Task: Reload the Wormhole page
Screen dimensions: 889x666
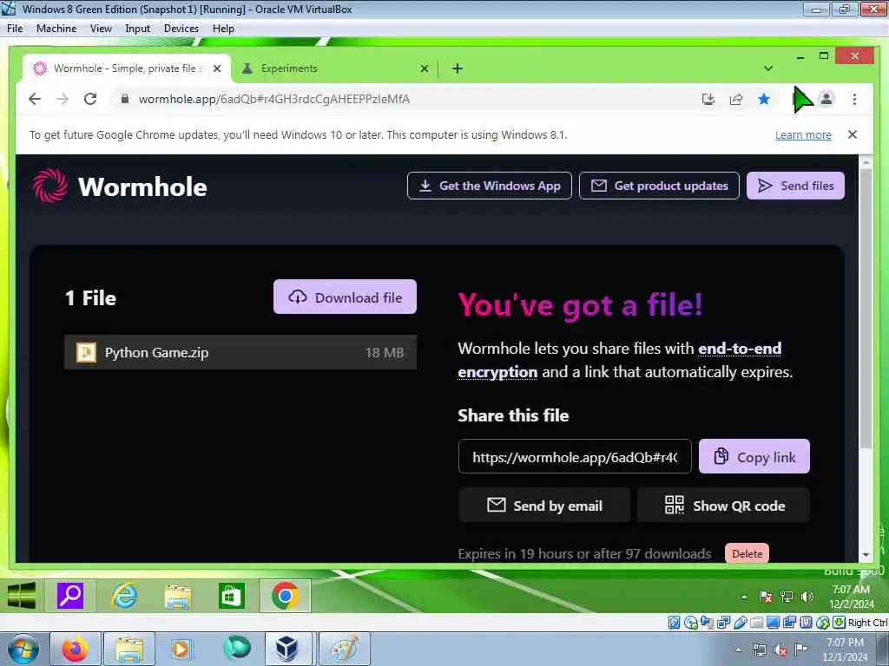Action: pos(90,99)
